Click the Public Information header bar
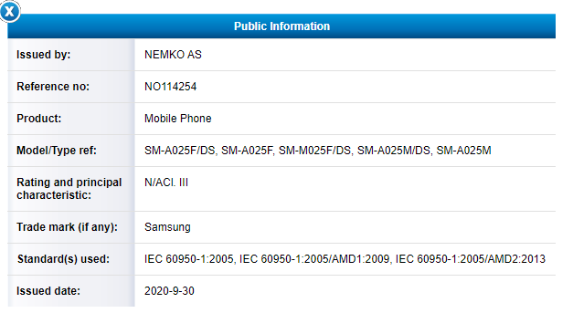The height and width of the screenshot is (334, 573). point(281,26)
